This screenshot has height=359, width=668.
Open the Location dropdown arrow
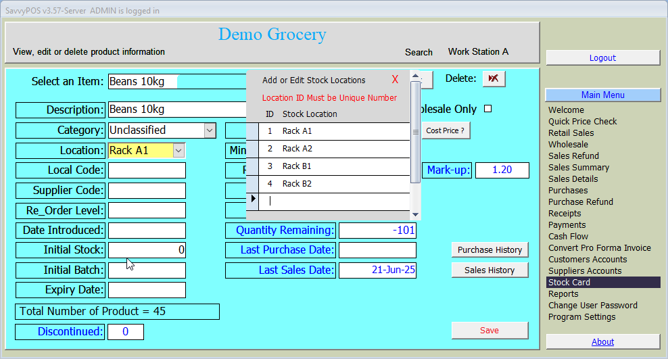tap(178, 150)
